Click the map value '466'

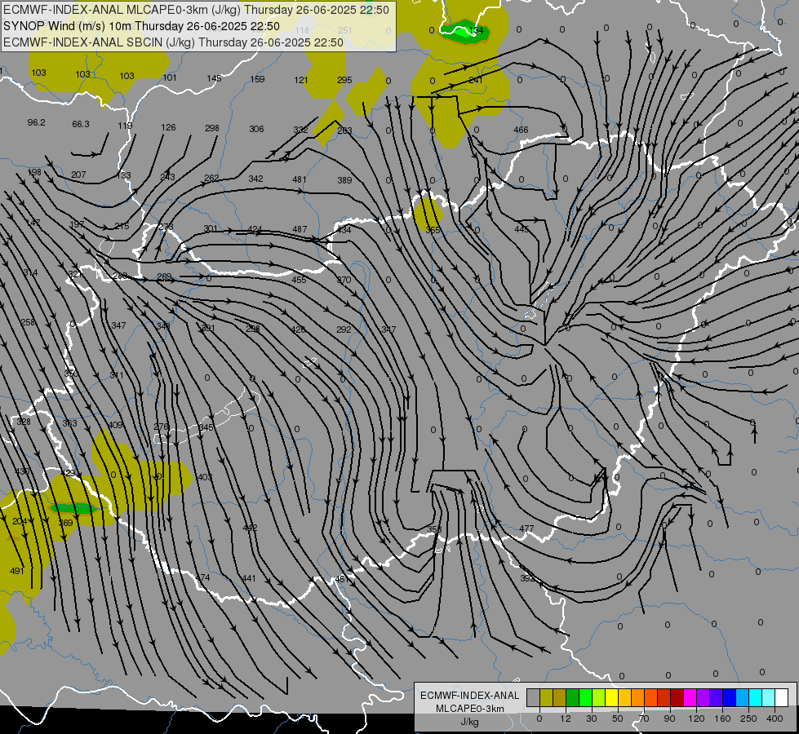click(x=521, y=130)
